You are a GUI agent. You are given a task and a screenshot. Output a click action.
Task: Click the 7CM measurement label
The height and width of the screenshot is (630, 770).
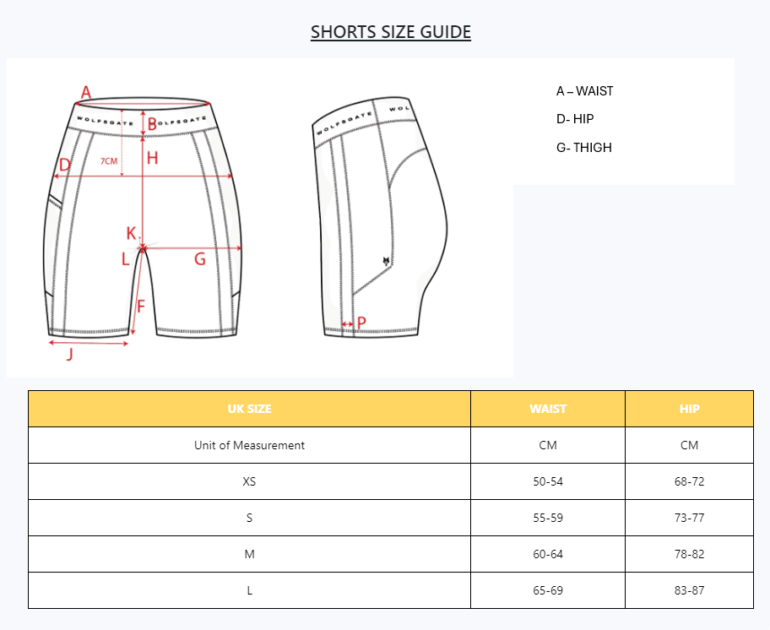point(109,161)
